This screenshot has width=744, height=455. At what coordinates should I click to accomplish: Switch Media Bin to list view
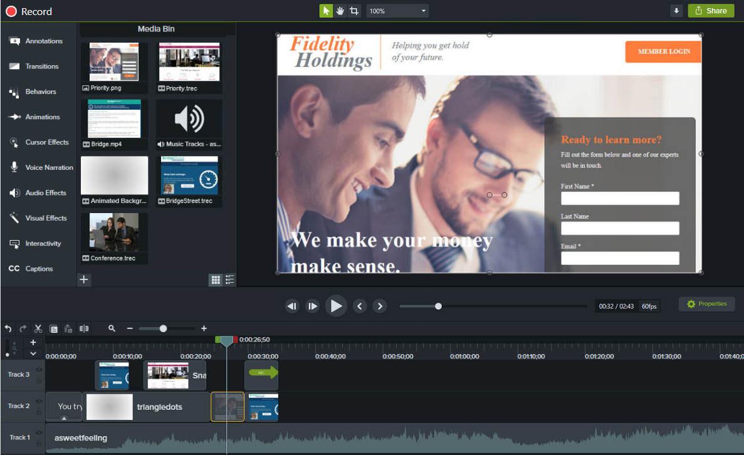click(230, 280)
